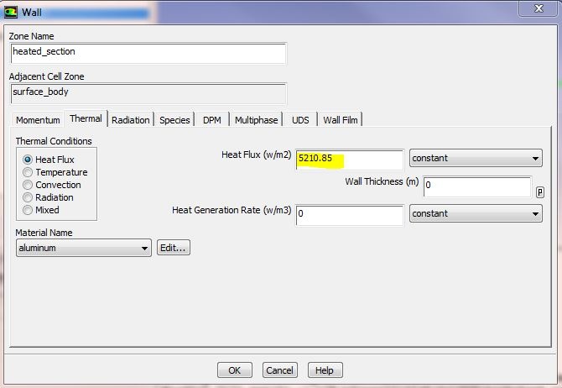Select the Temperature thermal condition
The width and height of the screenshot is (562, 388).
click(x=28, y=172)
